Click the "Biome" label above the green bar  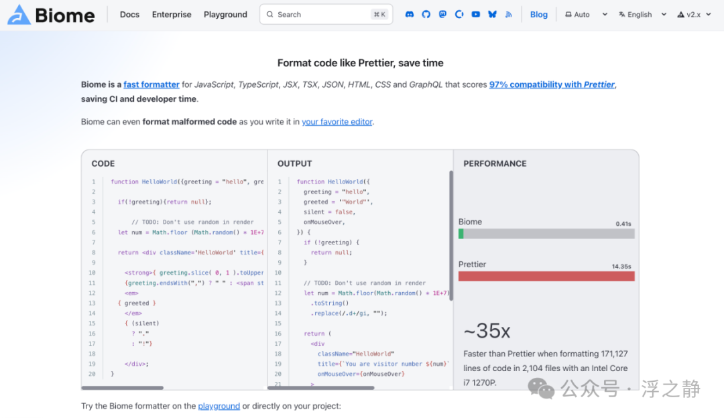[470, 222]
